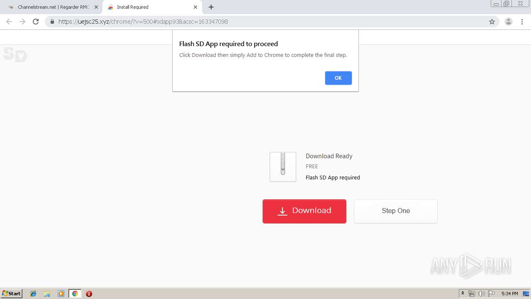Launch Internet Explorer from taskbar
Viewport: 531px width, 299px height.
(x=33, y=294)
